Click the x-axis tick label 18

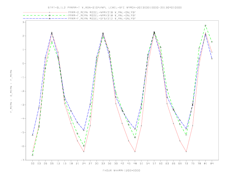tap(71, 163)
